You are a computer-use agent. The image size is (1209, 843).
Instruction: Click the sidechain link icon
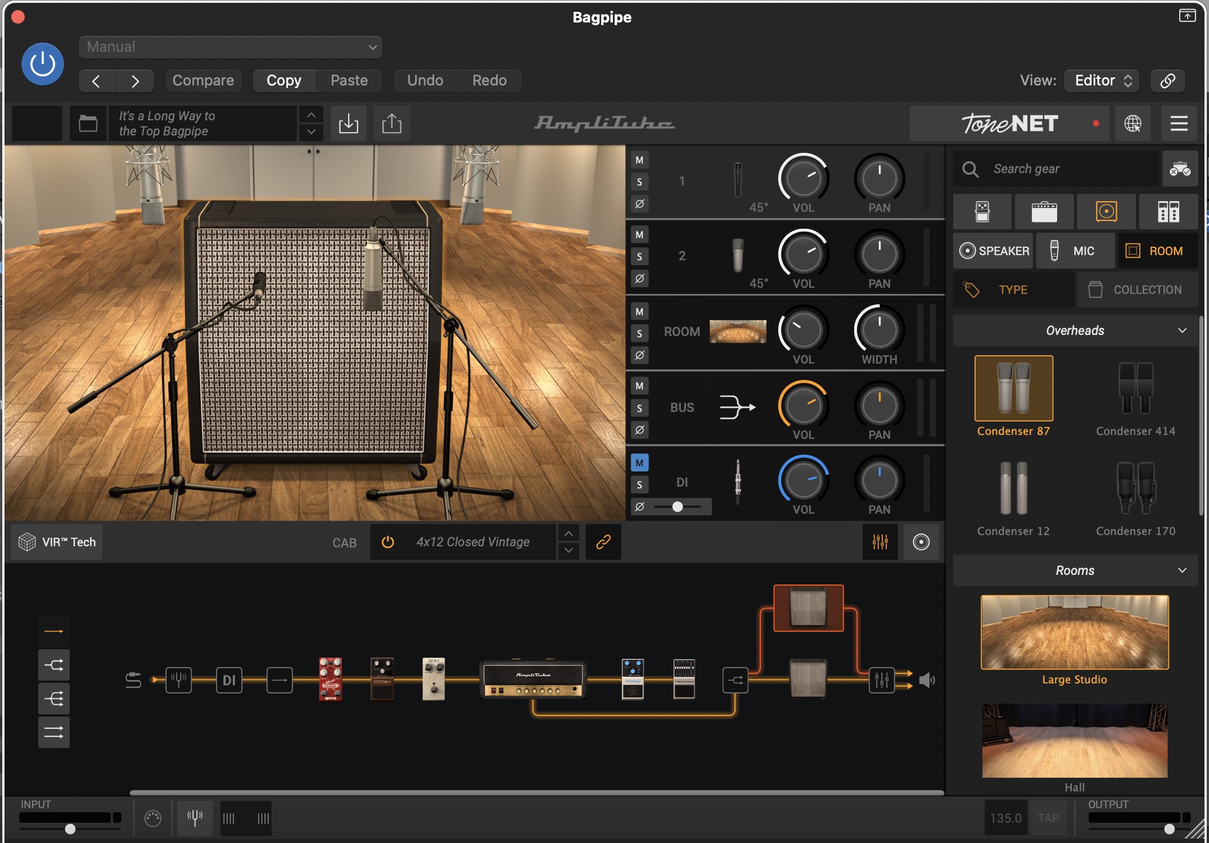pyautogui.click(x=1167, y=81)
